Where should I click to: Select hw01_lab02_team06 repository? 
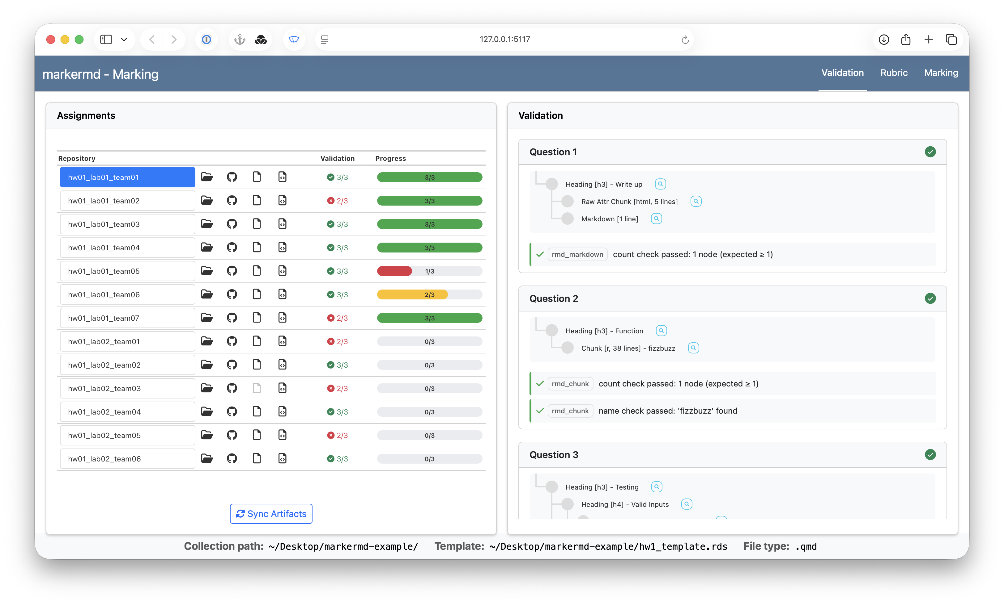128,458
